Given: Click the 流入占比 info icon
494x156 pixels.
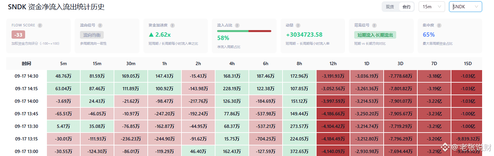Looking at the screenshot, I should coord(237,25).
